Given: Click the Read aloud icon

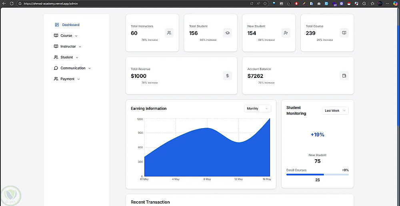Looking at the screenshot, I should (258, 4).
